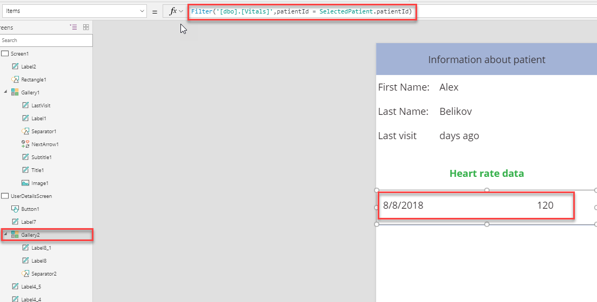Screen dimensions: 597x302
Task: Expand the fx formula chevron
Action: 181,11
